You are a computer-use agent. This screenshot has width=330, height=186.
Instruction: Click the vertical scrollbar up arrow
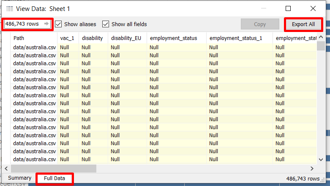[321, 37]
